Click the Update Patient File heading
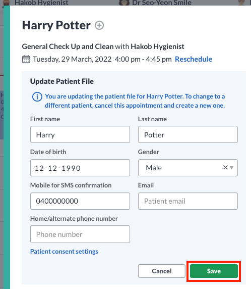 coord(62,81)
